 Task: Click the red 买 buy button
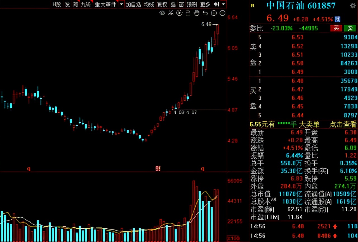pos(336,28)
